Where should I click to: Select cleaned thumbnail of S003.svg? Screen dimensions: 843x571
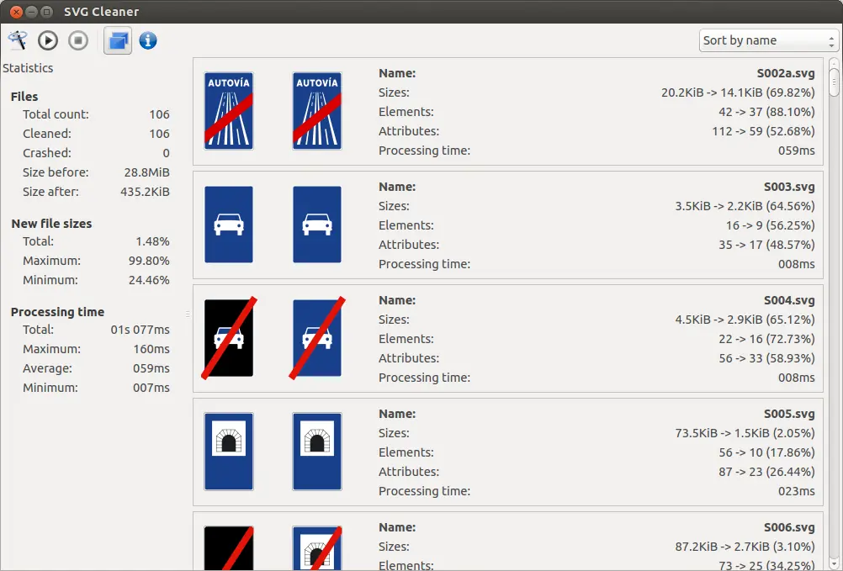click(x=316, y=225)
